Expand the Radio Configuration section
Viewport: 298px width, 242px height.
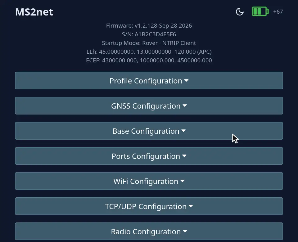coord(149,231)
